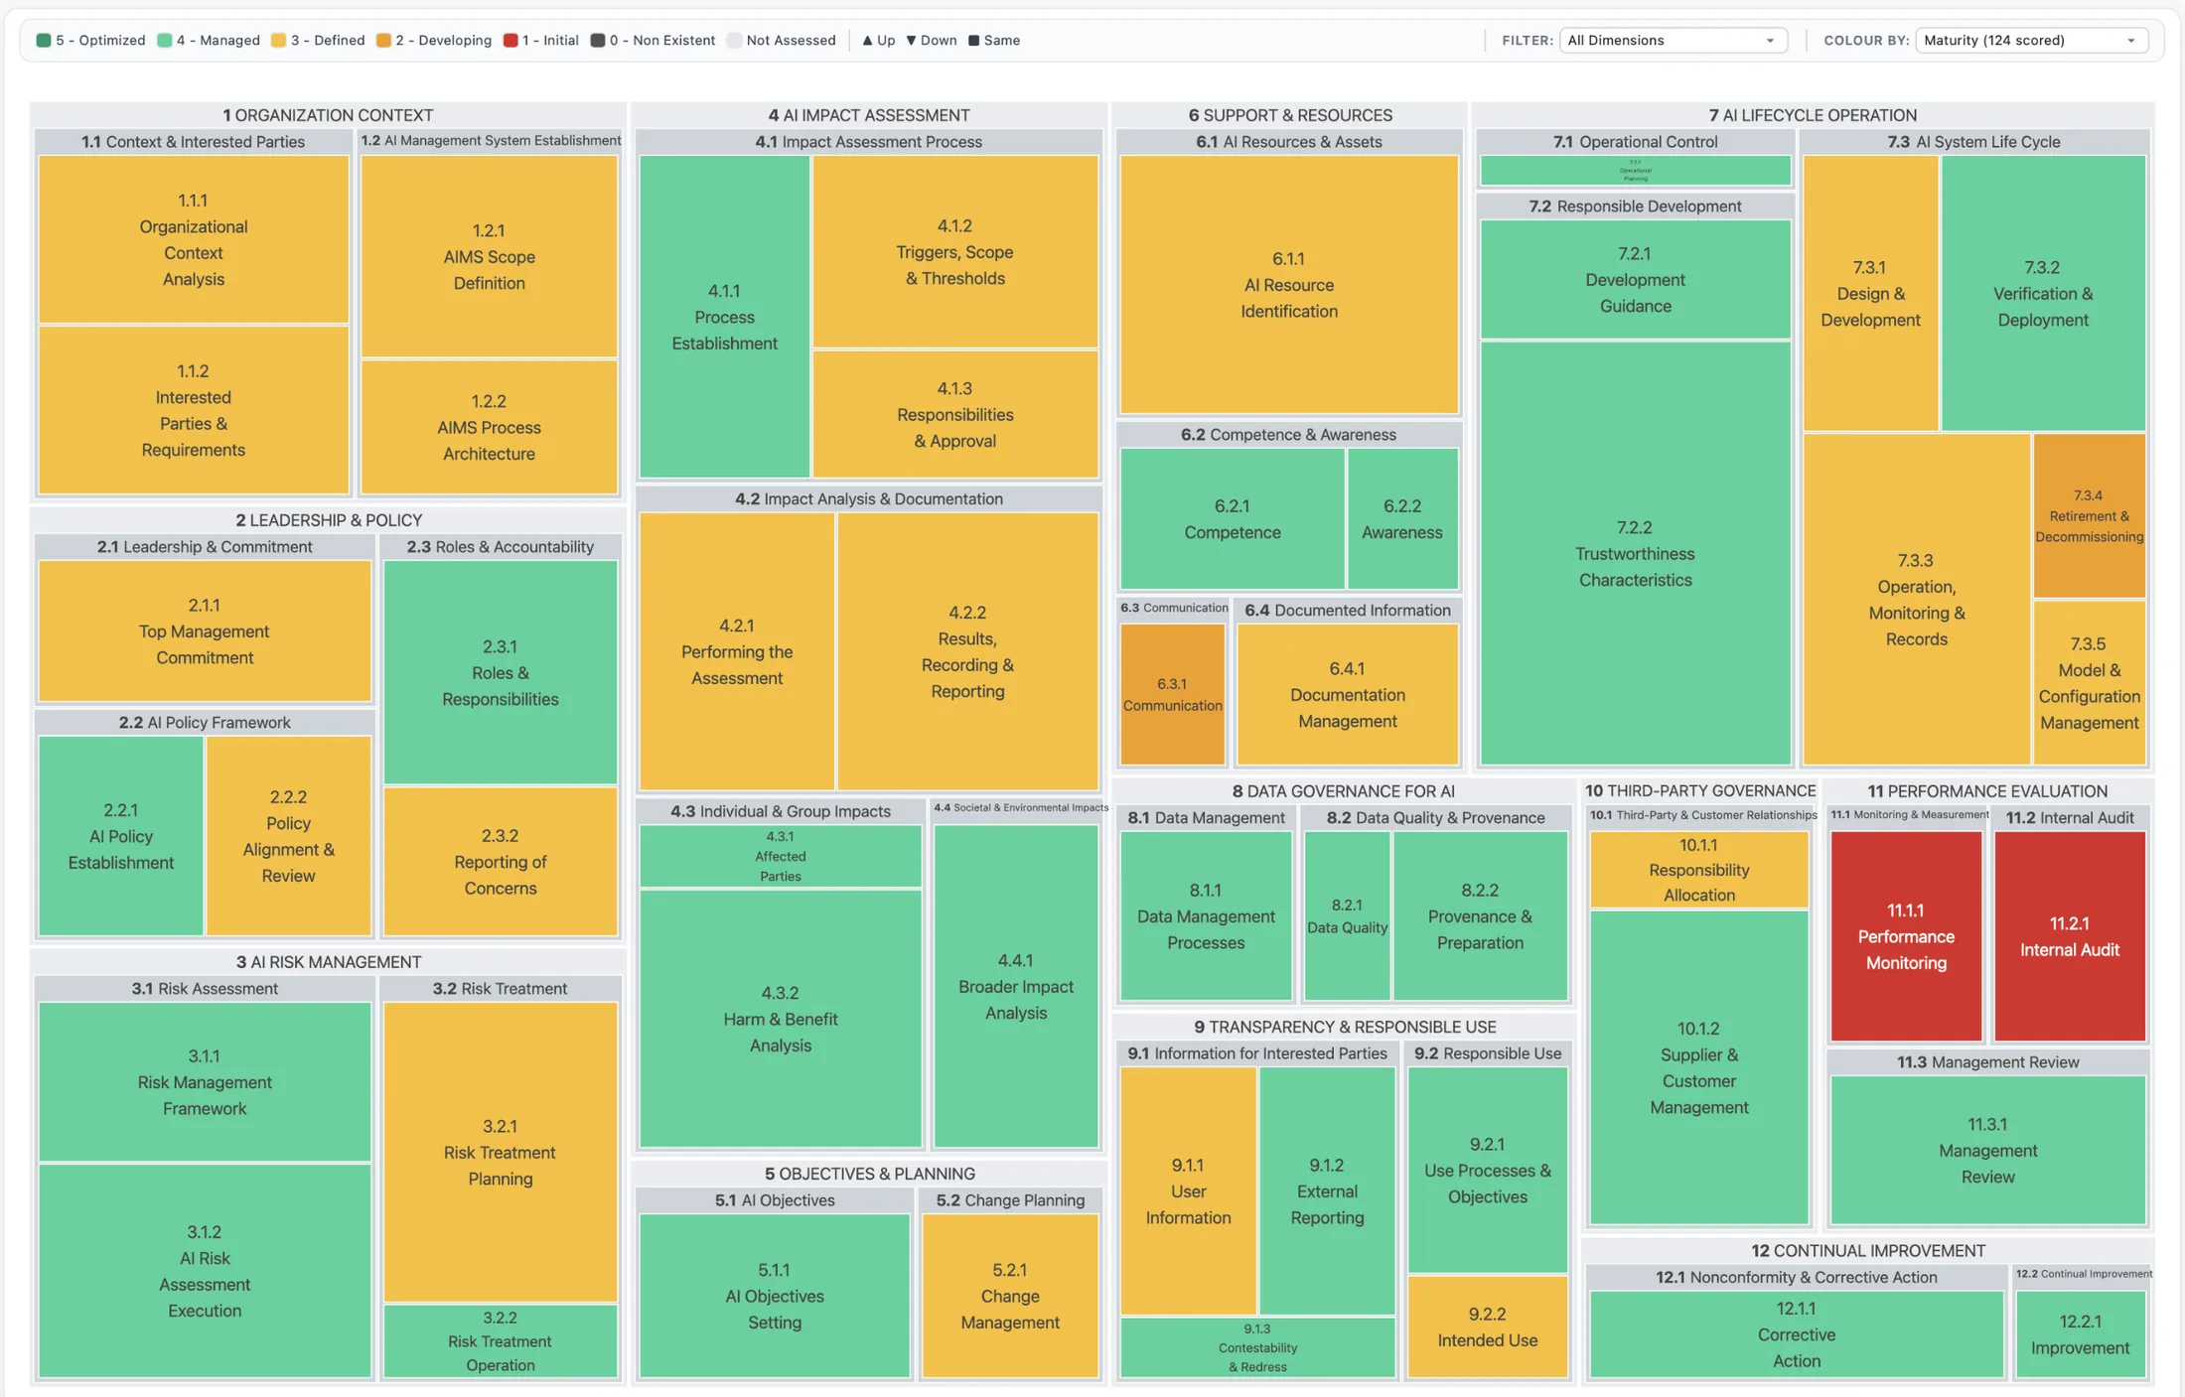
Task: Select tile 4.3.1 Affected Parties
Action: [781, 856]
